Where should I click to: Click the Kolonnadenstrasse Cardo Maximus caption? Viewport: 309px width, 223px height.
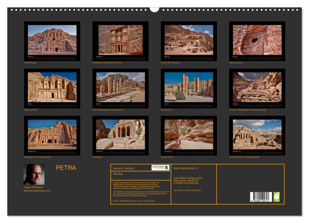(x=108, y=110)
